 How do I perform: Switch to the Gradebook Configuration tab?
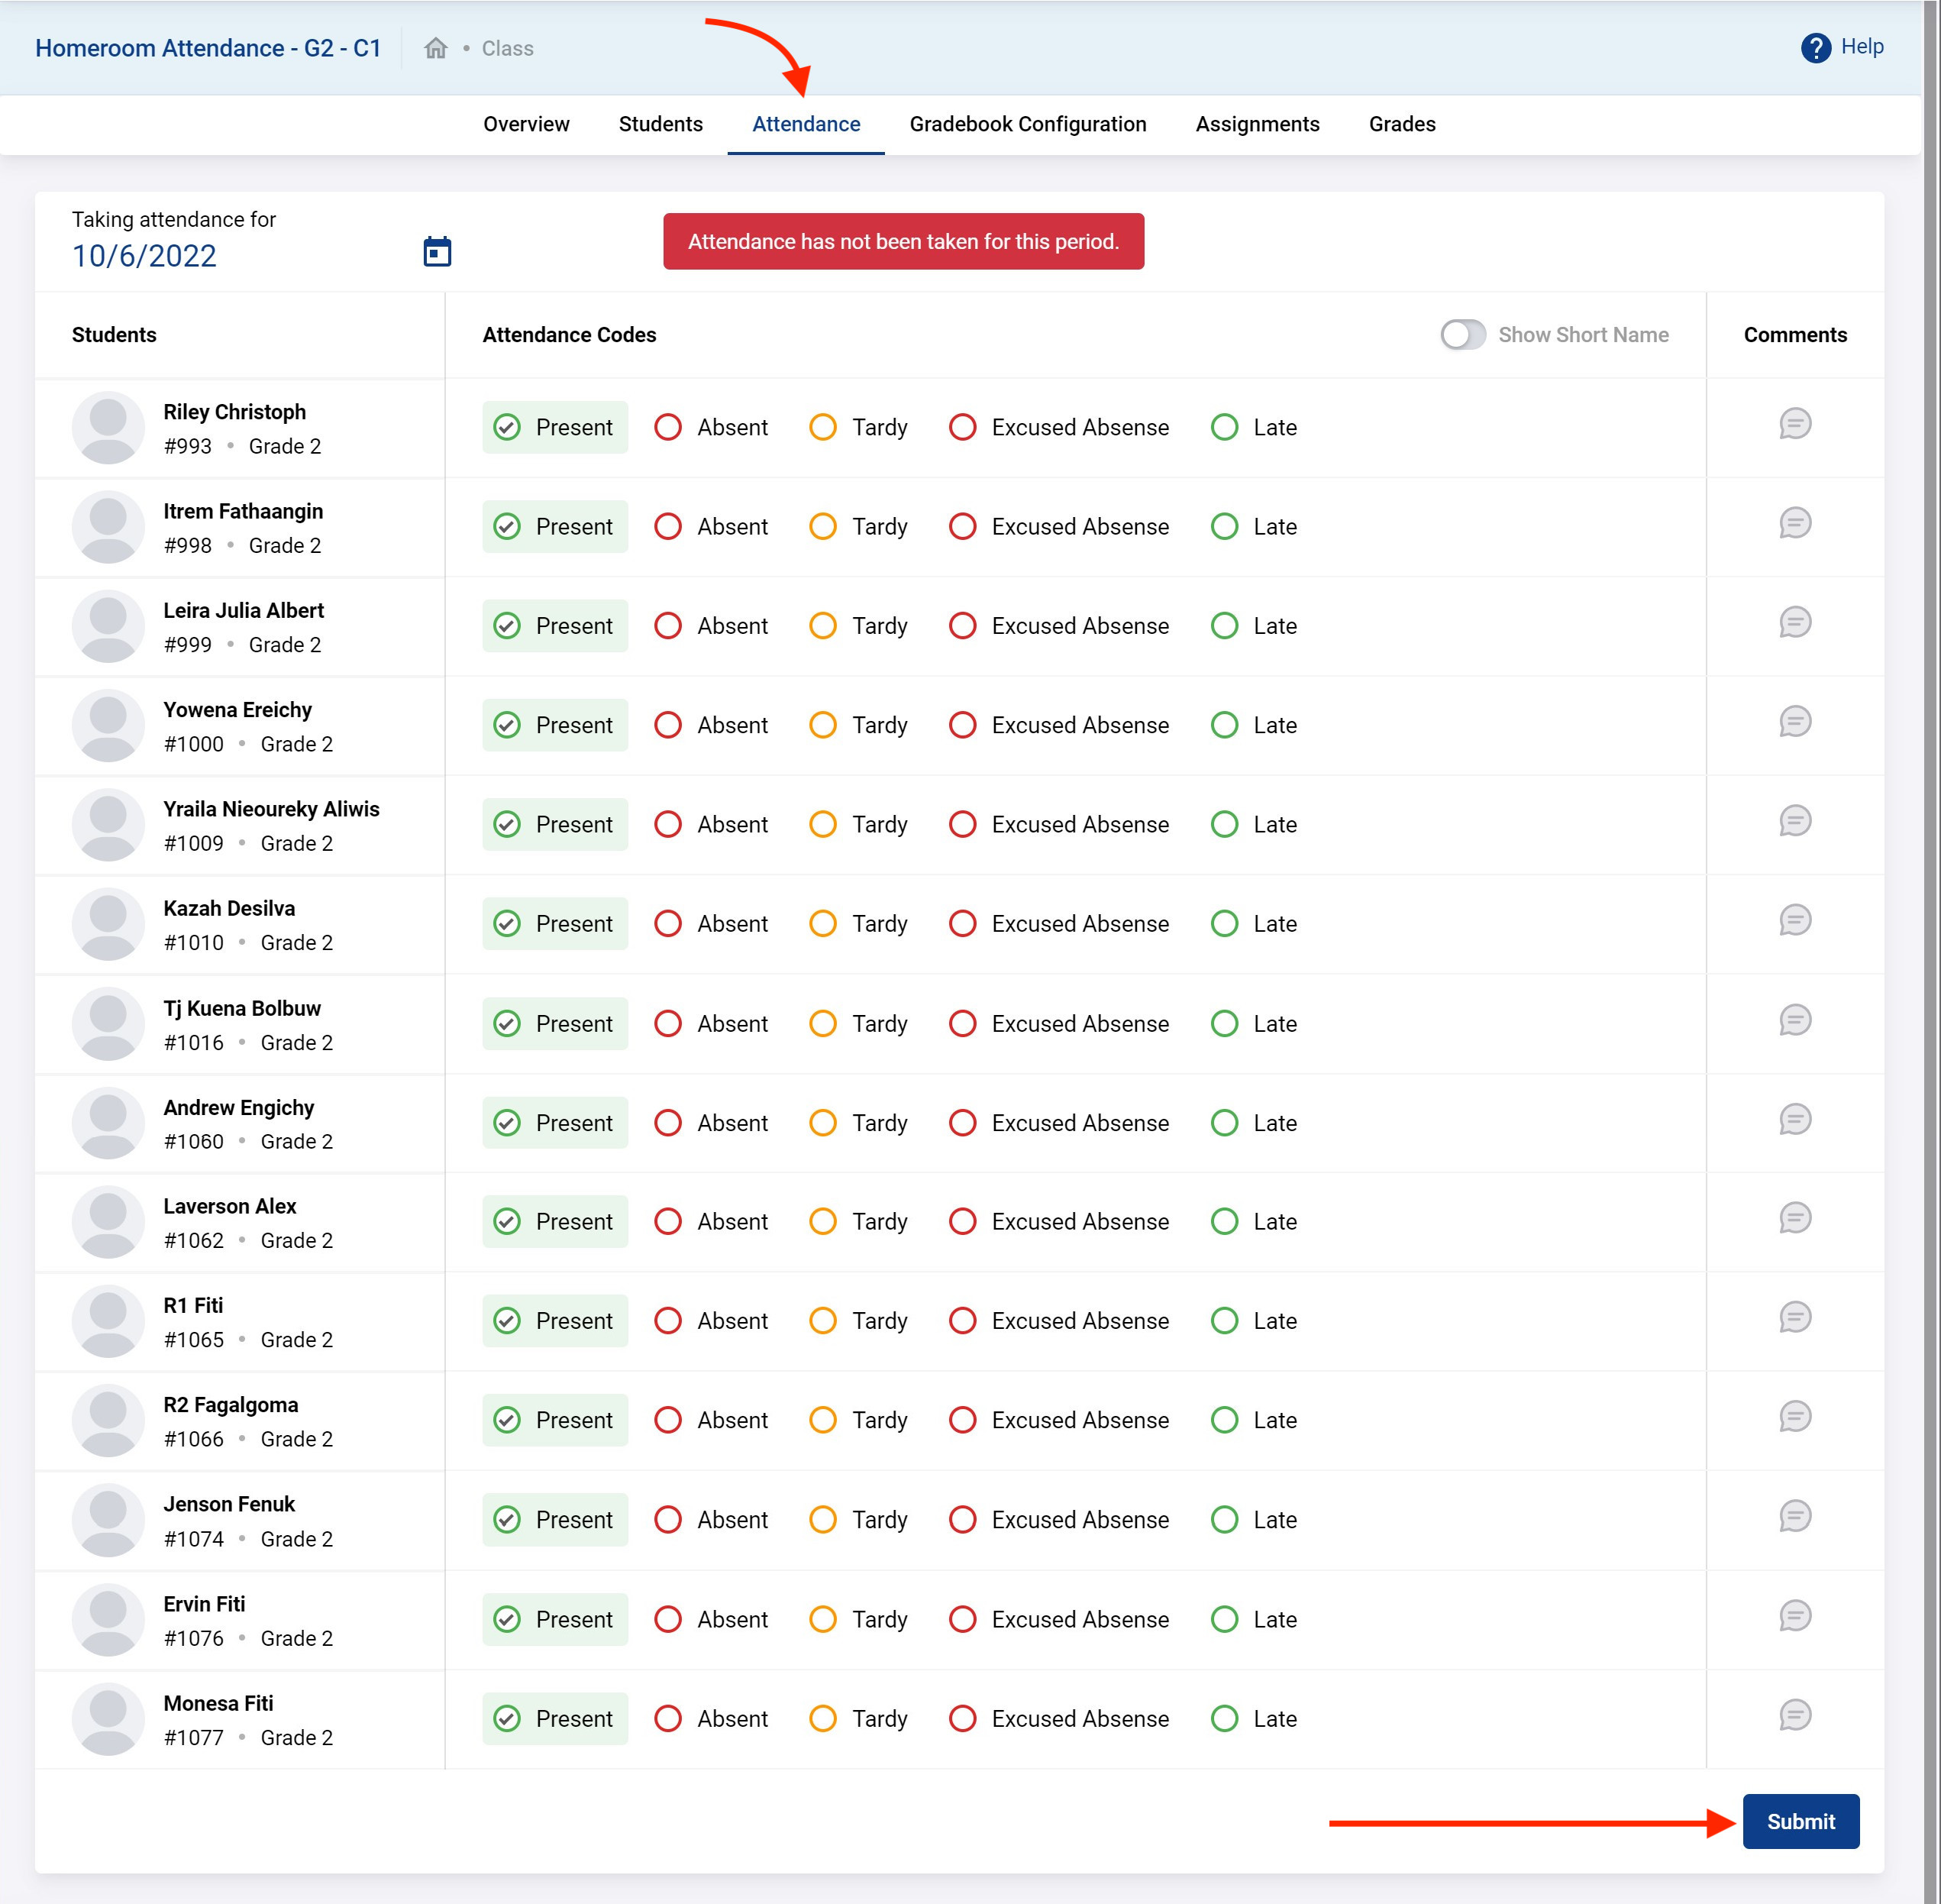[x=1027, y=124]
